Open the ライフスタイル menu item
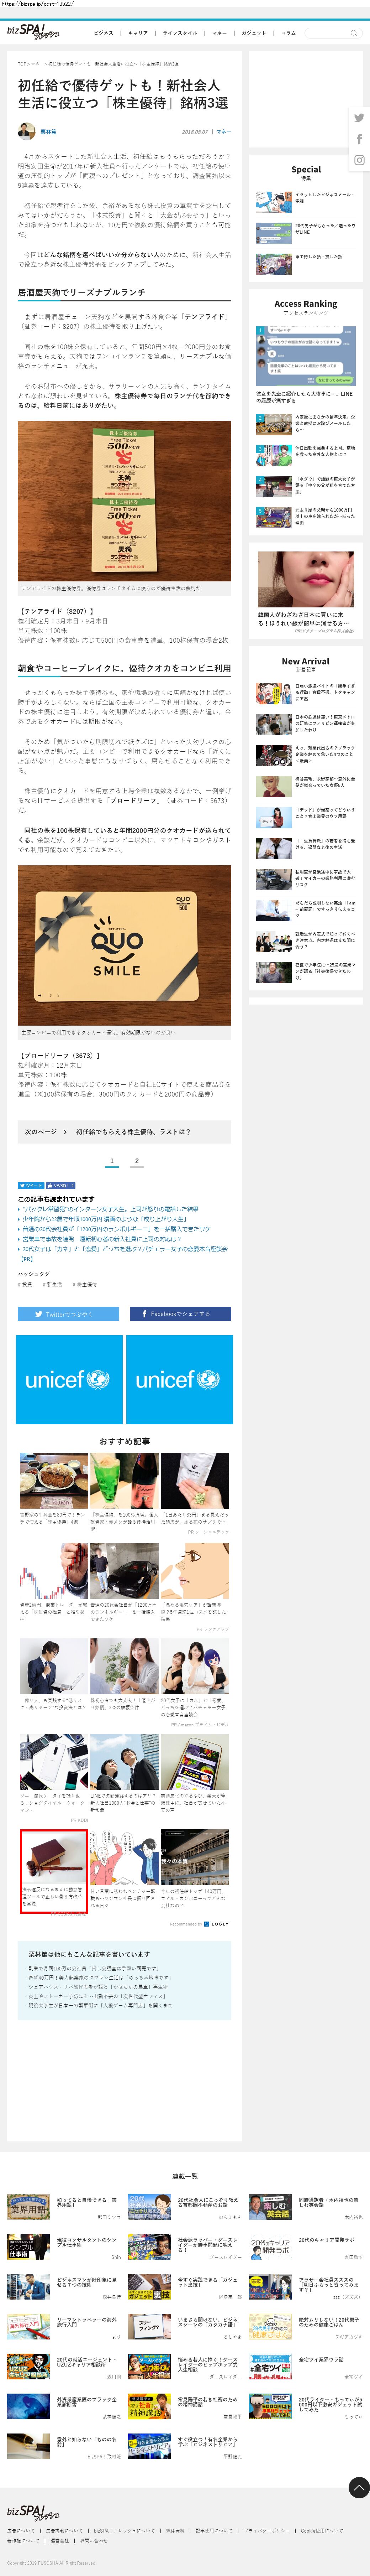Viewport: 370px width, 2576px height. pos(180,33)
